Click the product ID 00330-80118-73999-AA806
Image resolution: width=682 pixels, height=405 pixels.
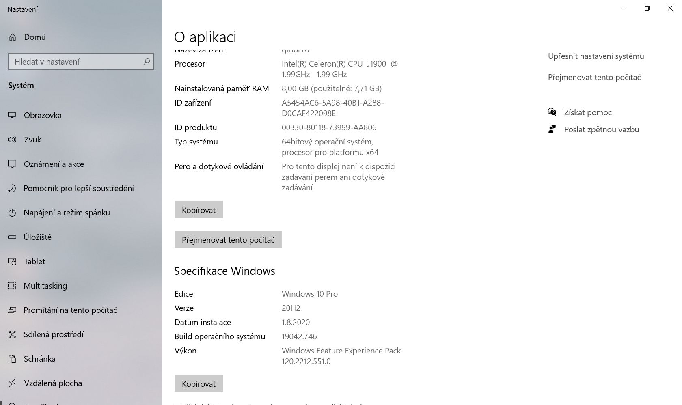click(x=329, y=127)
